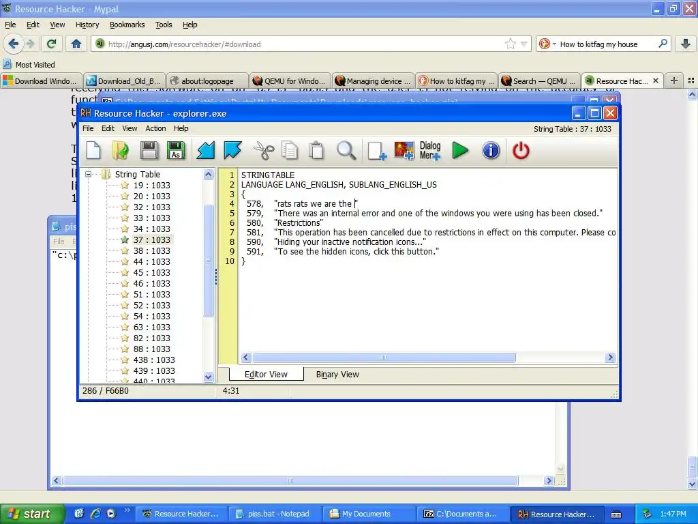Click the tree panel scroll down arrow
Screen dimensions: 698x524
click(208, 377)
